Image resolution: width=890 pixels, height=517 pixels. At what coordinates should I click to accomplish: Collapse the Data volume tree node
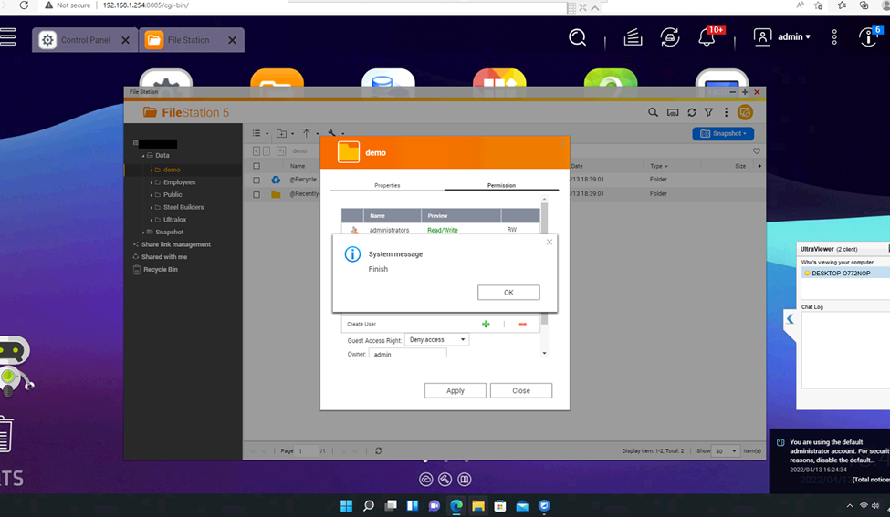pyautogui.click(x=143, y=155)
